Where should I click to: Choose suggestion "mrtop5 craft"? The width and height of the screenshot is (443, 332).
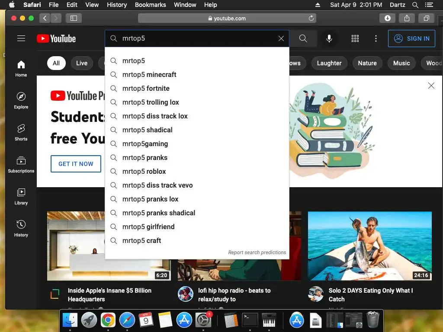[x=197, y=240]
